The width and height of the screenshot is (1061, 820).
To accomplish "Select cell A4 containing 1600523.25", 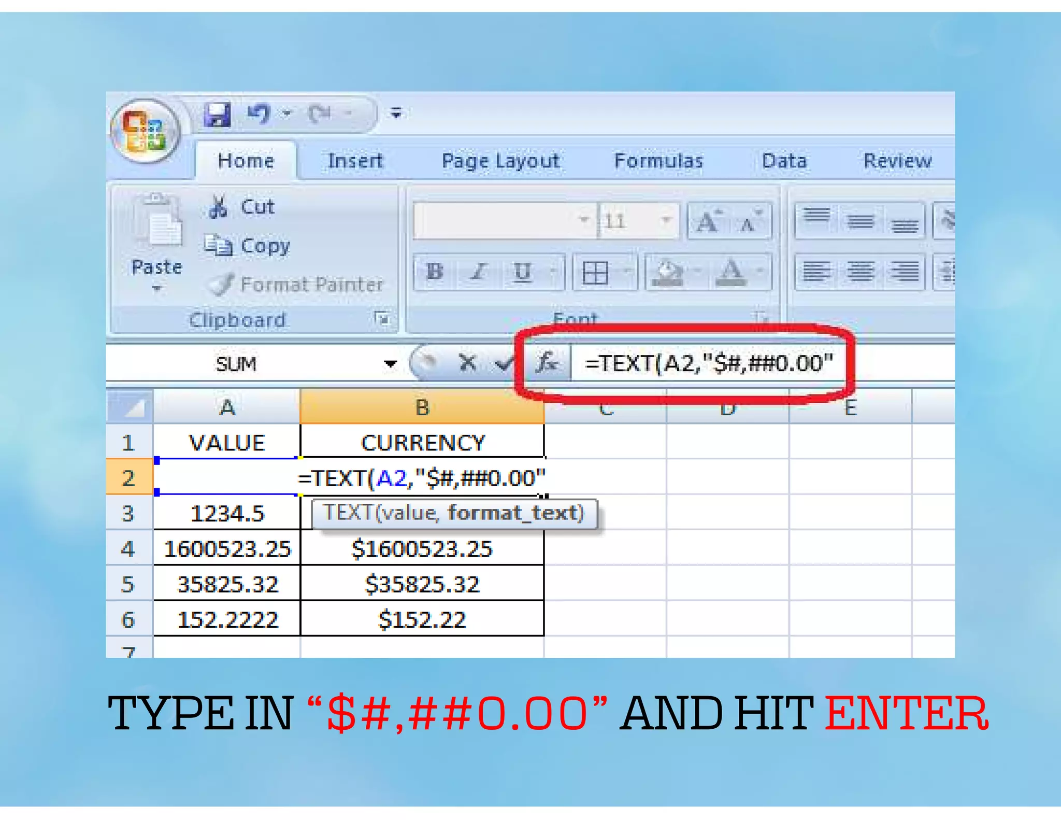I will (227, 548).
